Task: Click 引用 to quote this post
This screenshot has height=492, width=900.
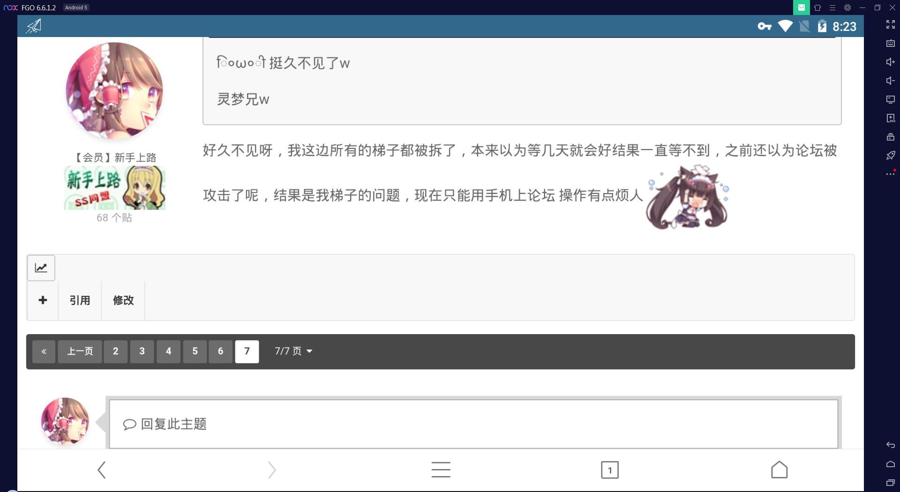Action: [80, 300]
